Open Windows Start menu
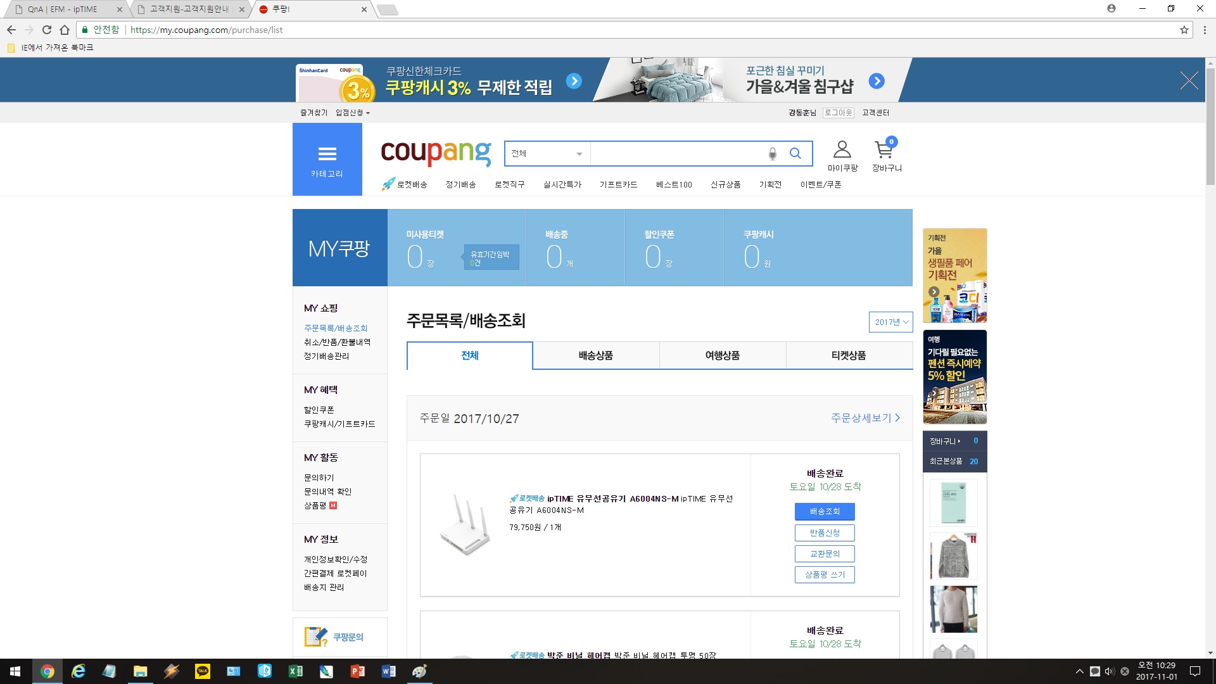The width and height of the screenshot is (1216, 684). pos(15,671)
